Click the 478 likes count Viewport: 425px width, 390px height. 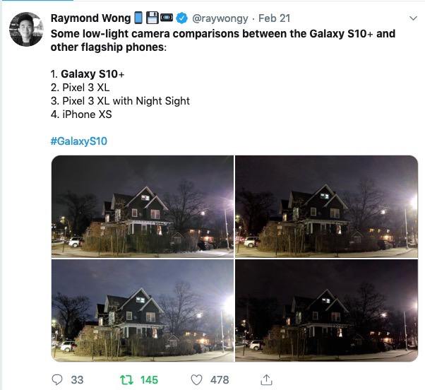[x=220, y=379]
